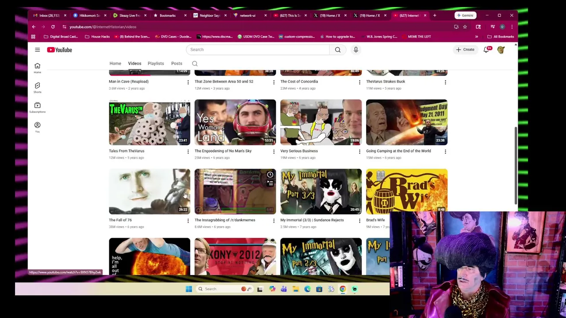Open Subscriptions in the YouTube sidebar
The height and width of the screenshot is (318, 566).
37,107
